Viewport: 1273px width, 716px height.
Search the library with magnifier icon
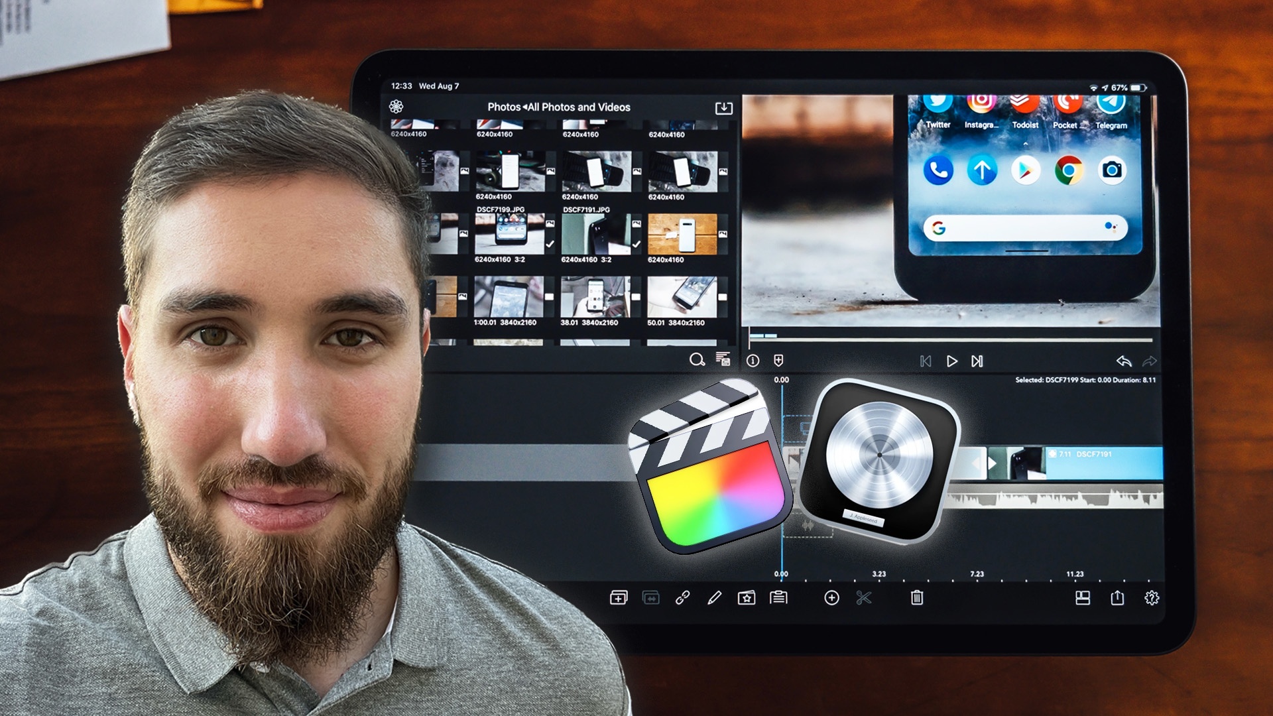point(696,359)
